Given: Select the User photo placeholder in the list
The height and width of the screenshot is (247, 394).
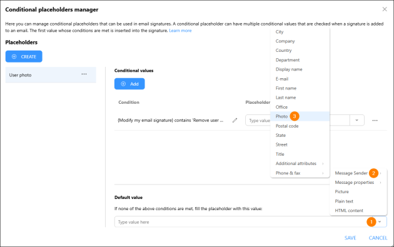Looking at the screenshot, I should (51, 75).
